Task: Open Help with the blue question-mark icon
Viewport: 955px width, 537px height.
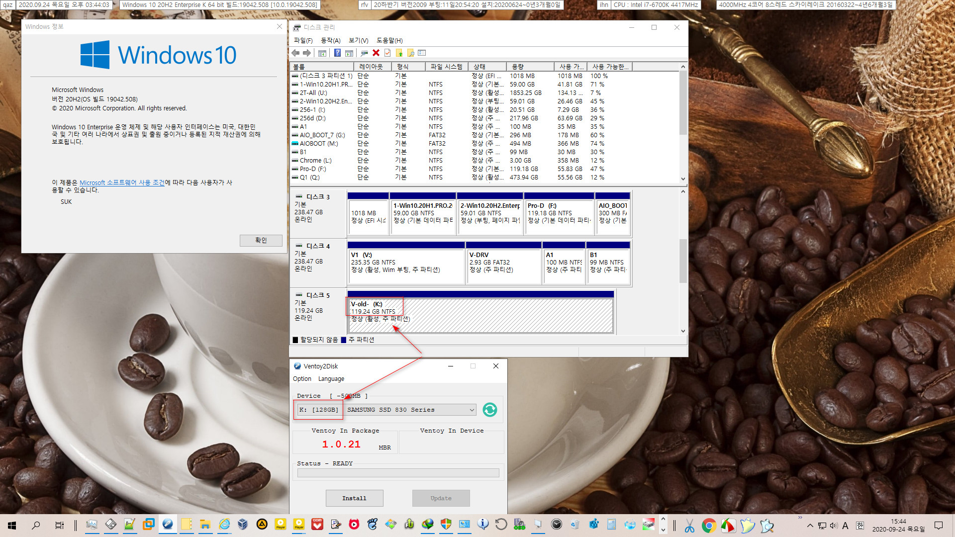Action: 337,53
